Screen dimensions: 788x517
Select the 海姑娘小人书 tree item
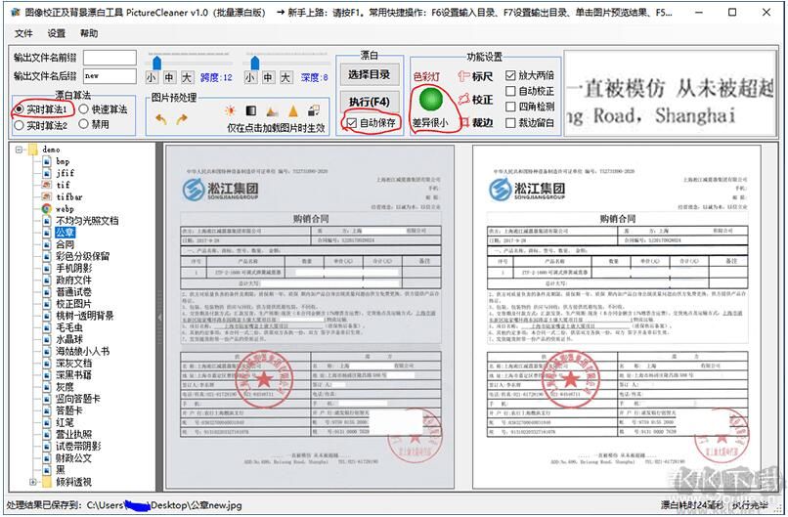[82, 351]
